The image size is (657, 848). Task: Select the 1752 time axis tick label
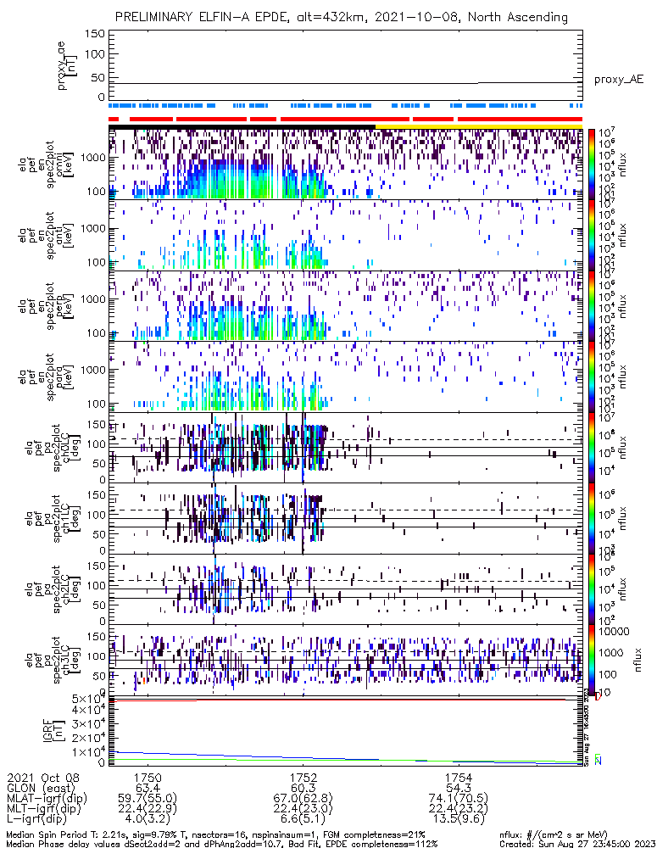(303, 777)
